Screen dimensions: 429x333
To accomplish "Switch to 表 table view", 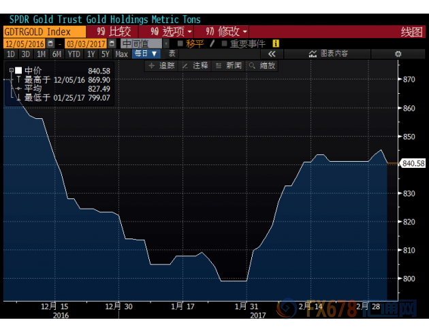I will click(x=172, y=54).
